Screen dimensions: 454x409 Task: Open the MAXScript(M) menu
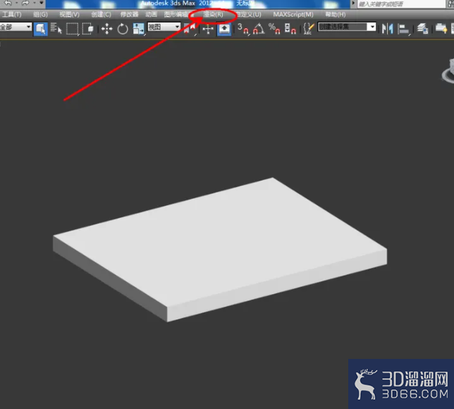coord(293,14)
